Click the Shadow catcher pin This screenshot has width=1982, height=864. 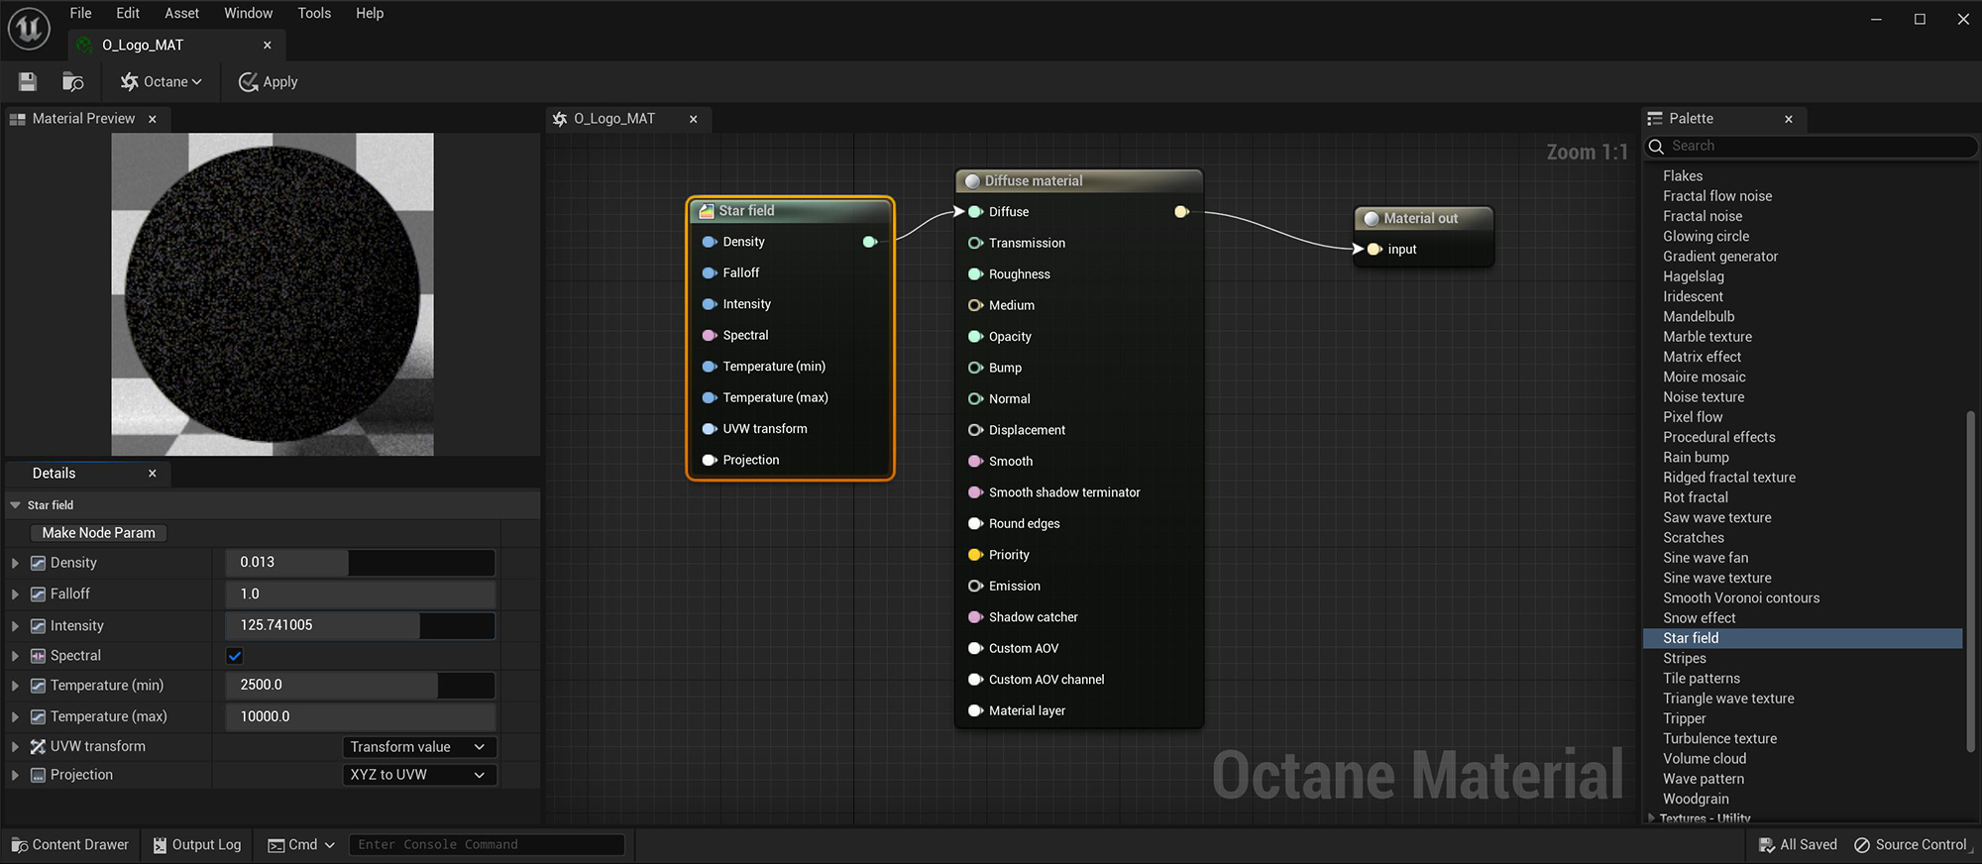tap(975, 617)
